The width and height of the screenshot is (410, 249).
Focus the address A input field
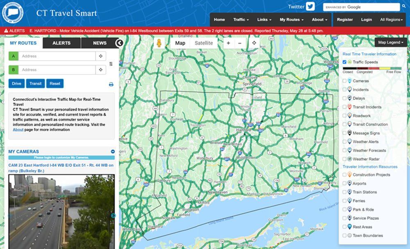pos(57,56)
